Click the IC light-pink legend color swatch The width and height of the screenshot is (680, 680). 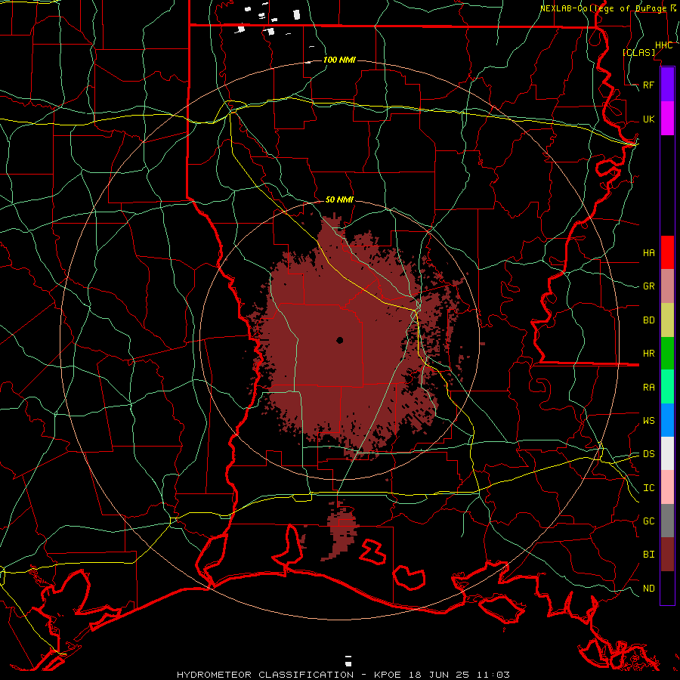(667, 487)
